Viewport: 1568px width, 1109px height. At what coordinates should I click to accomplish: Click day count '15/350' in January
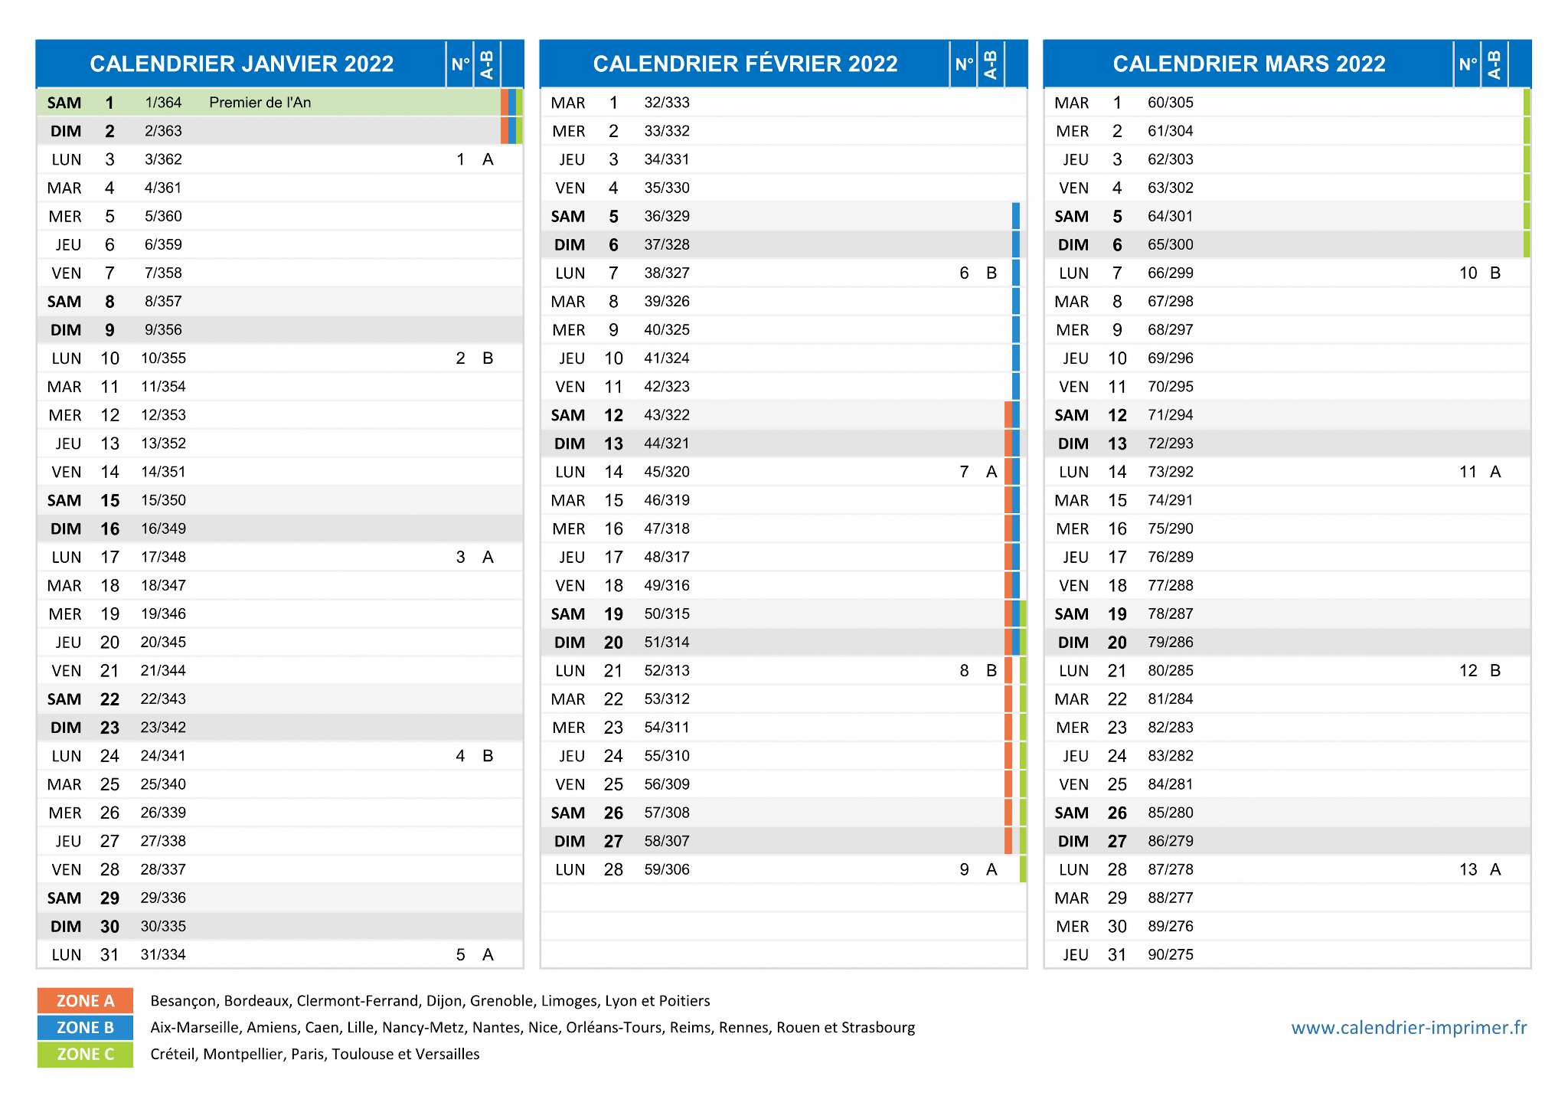pos(163,500)
